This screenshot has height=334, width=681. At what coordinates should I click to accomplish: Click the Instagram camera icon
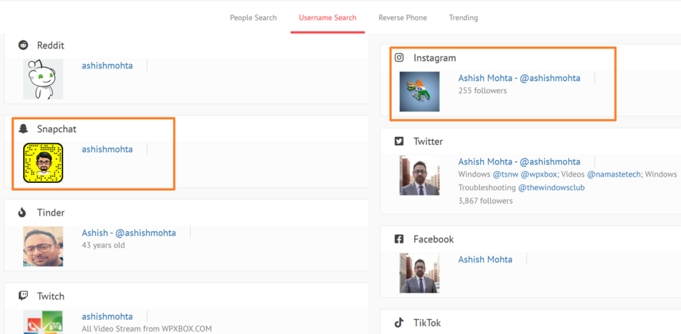(x=399, y=57)
